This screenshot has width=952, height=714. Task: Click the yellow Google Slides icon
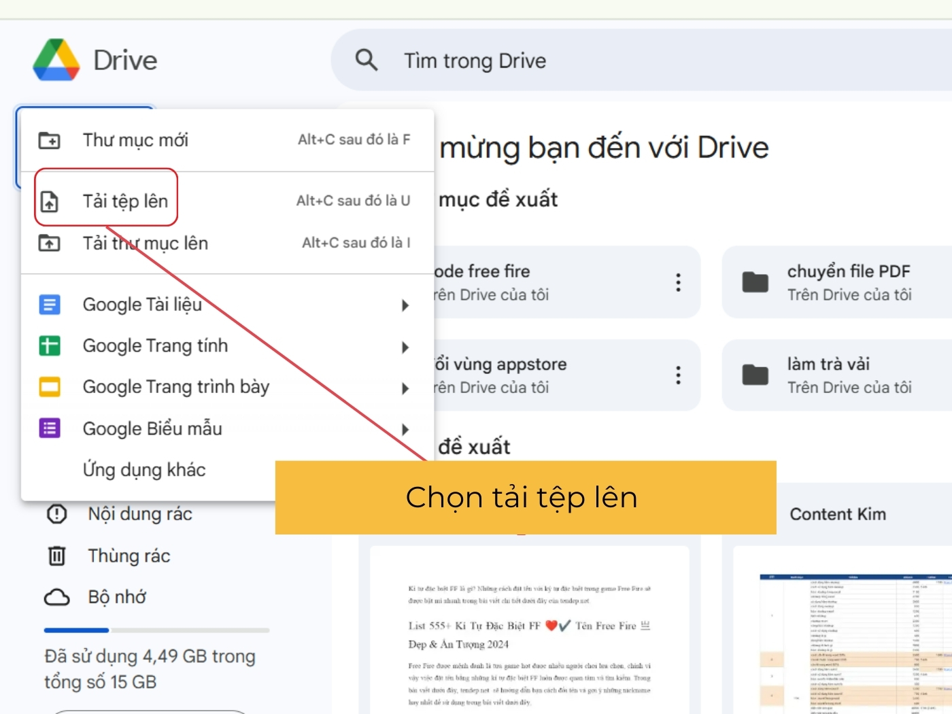(x=50, y=387)
